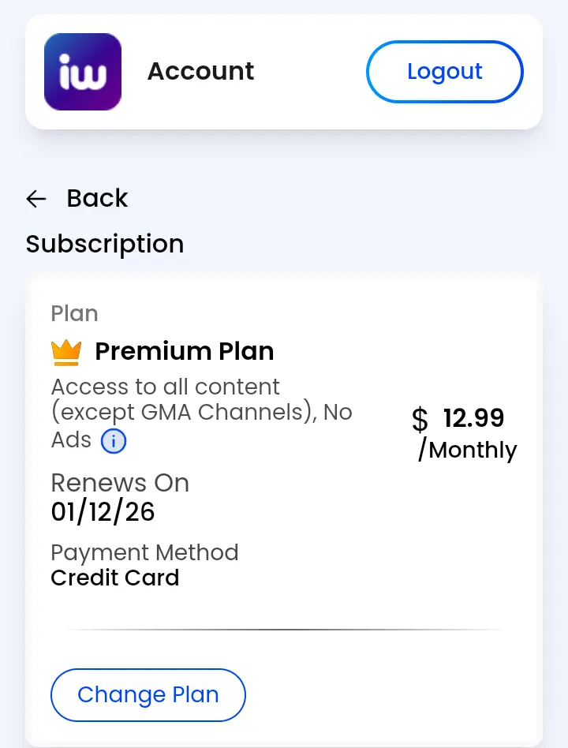Click the 01/12/26 renewal date
This screenshot has width=568, height=748.
coord(103,512)
